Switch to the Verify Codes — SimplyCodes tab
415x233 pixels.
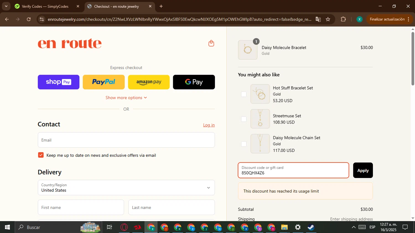(45, 6)
